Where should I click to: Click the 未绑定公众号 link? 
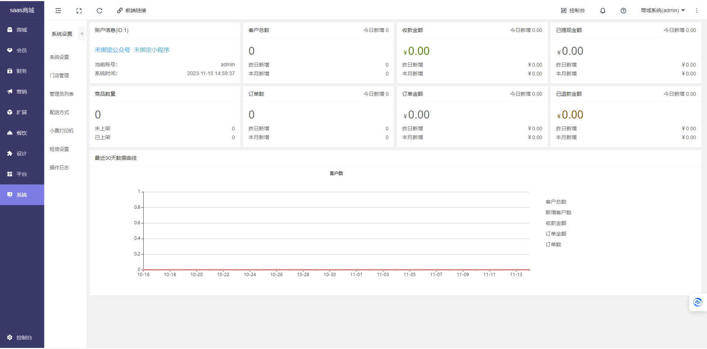pyautogui.click(x=112, y=50)
